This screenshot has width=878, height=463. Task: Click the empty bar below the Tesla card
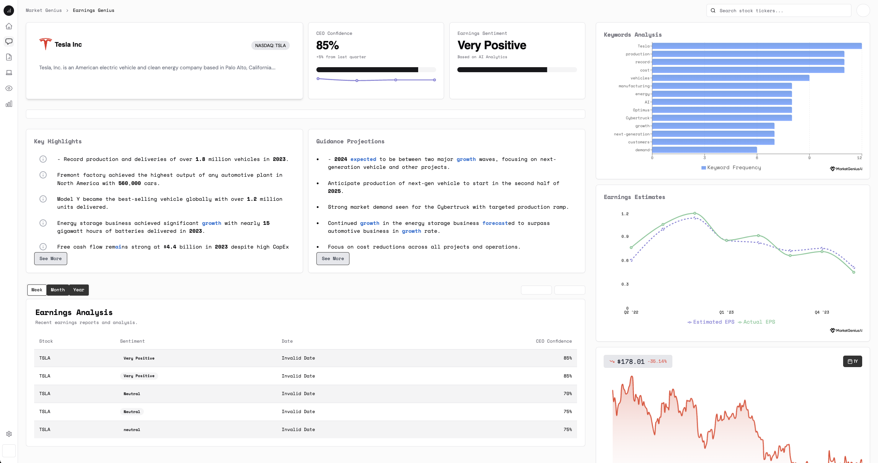(x=306, y=114)
